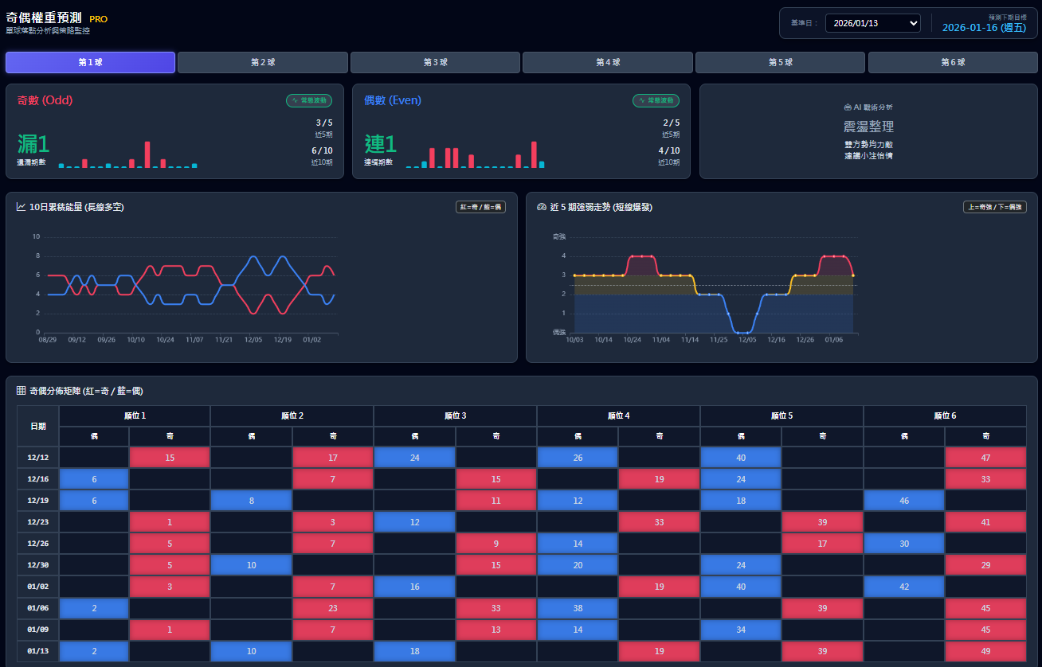Screen dimensions: 1042x667
Task: Click 常態波動 badge in the 偶數 (Even) card
Action: 656,101
